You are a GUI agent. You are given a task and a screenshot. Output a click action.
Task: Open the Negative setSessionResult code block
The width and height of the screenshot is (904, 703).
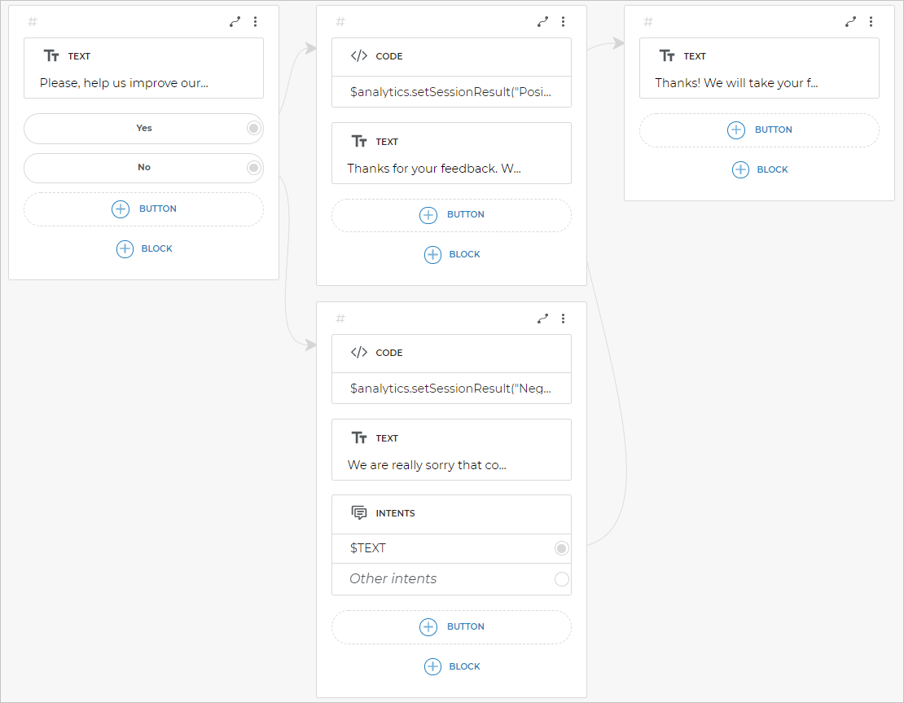click(451, 389)
